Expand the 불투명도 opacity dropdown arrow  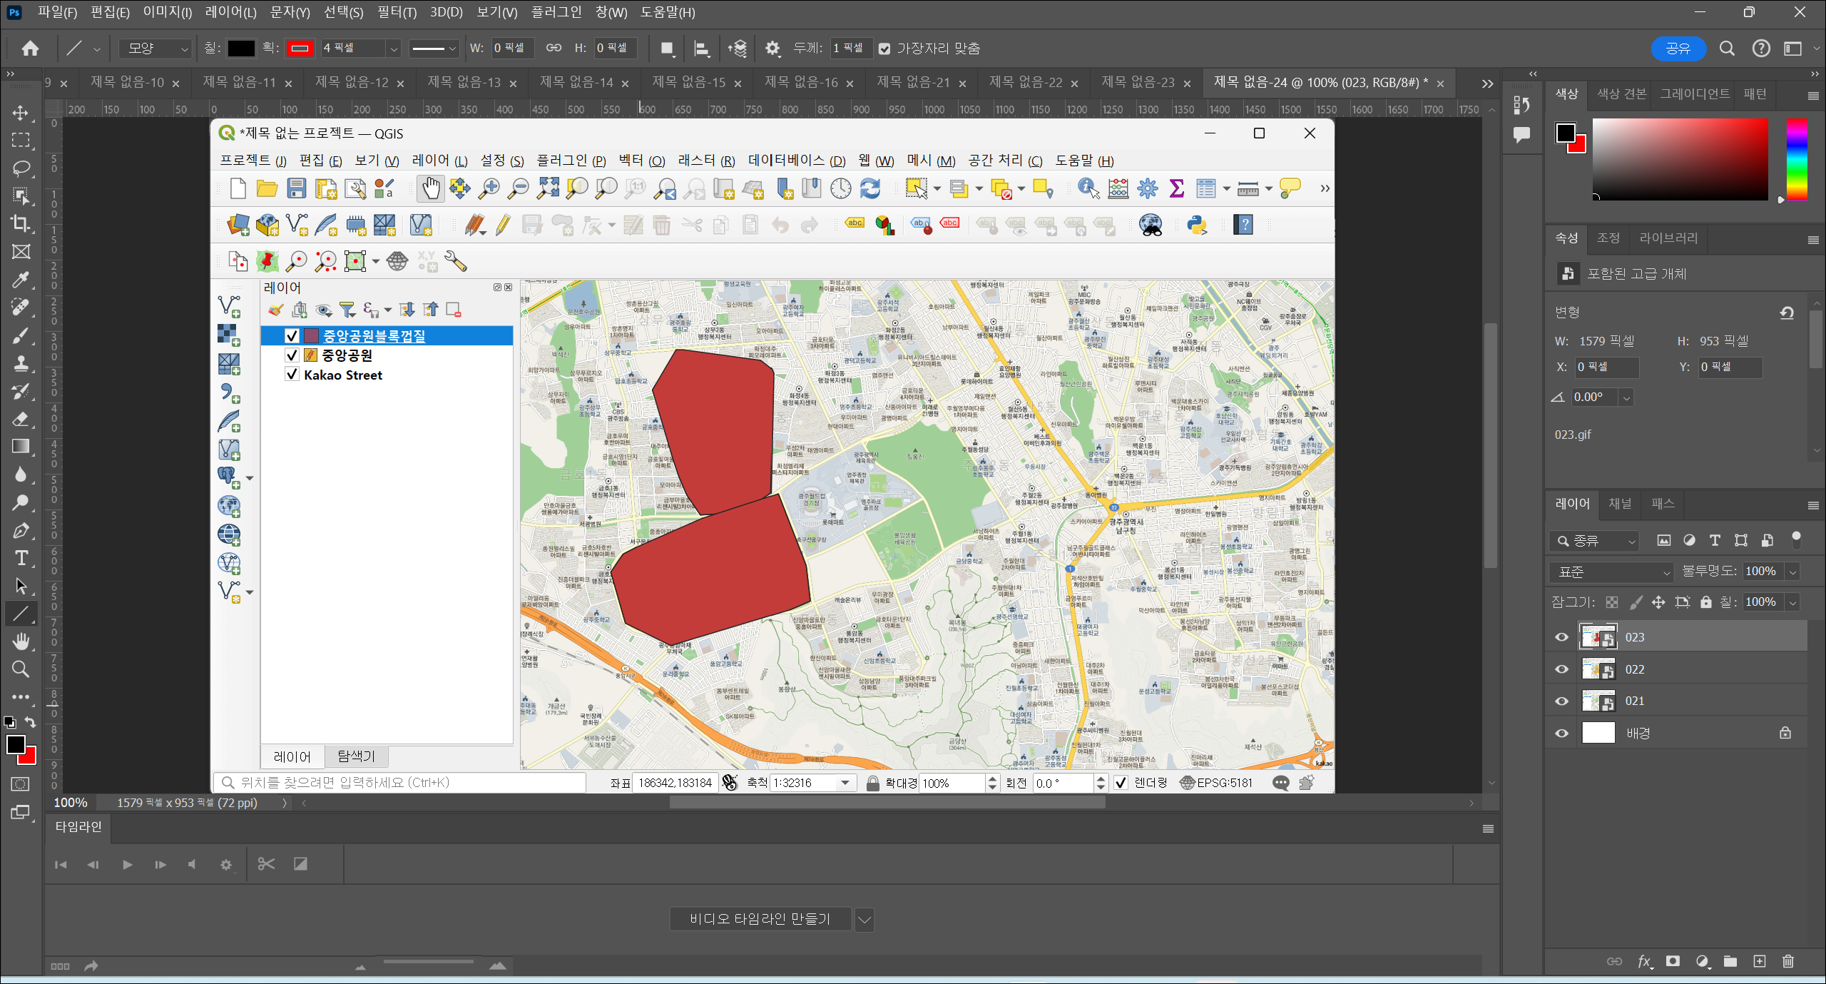click(x=1792, y=572)
